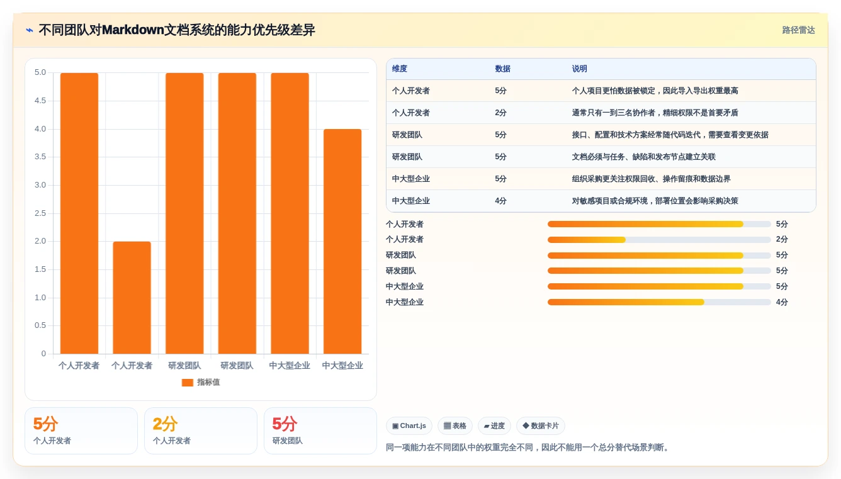
Task: Click the 路径雷达 label in the header
Action: 798,30
